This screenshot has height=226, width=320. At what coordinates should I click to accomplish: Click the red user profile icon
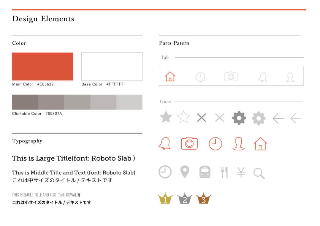(x=239, y=144)
